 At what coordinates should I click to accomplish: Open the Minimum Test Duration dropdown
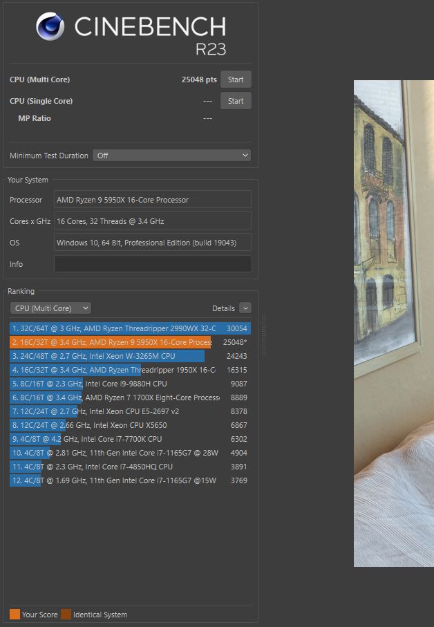point(172,155)
